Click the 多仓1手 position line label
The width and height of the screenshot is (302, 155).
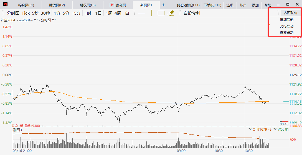17,126
